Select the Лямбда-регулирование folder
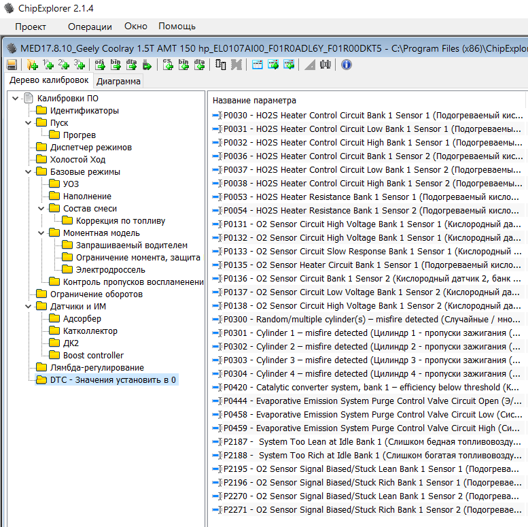This screenshot has height=527, width=528. tap(96, 368)
